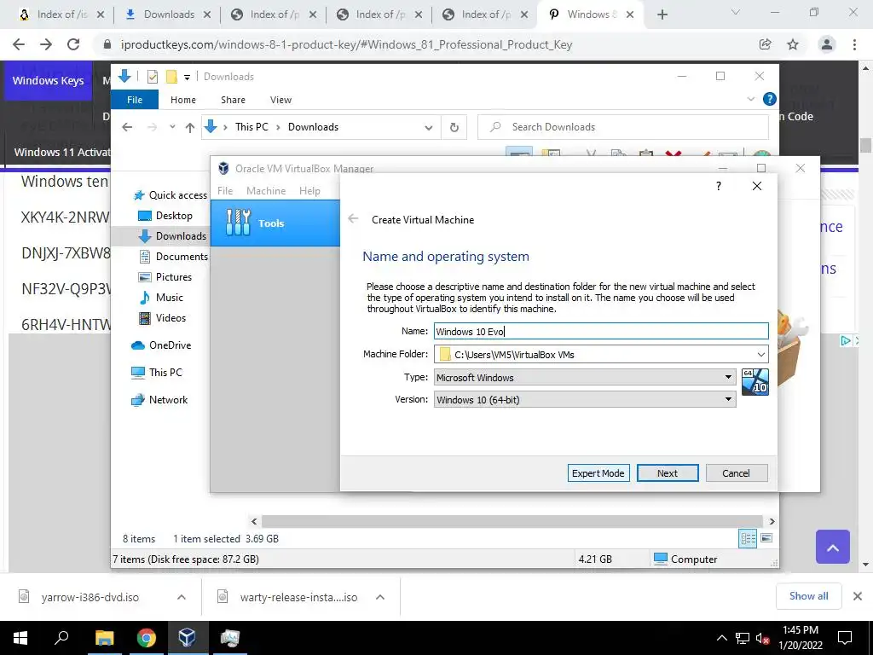This screenshot has height=655, width=873.
Task: Switch Explorer to large thumbnails view icon
Action: coord(766,538)
